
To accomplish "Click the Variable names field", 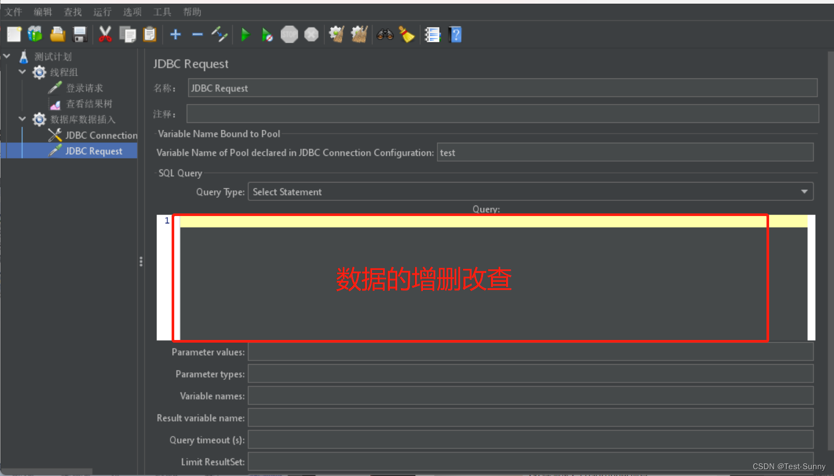I will tap(531, 395).
